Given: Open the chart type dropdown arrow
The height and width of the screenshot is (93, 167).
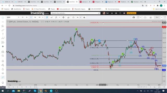Looking at the screenshot, I should coord(59,17).
